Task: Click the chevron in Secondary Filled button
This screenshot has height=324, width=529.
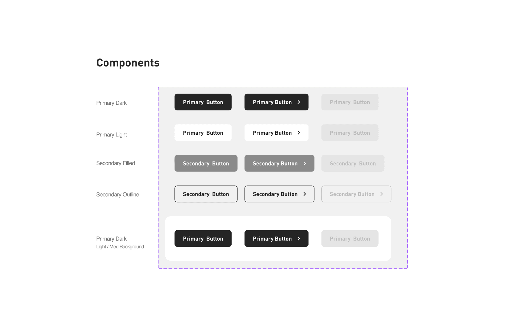Action: point(305,163)
